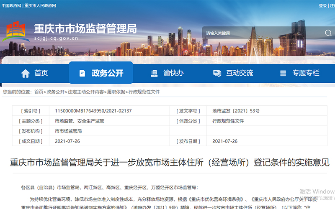This screenshot has height=209, width=335.
Task: Open the 渝快办 navigation tab
Action: click(x=167, y=73)
